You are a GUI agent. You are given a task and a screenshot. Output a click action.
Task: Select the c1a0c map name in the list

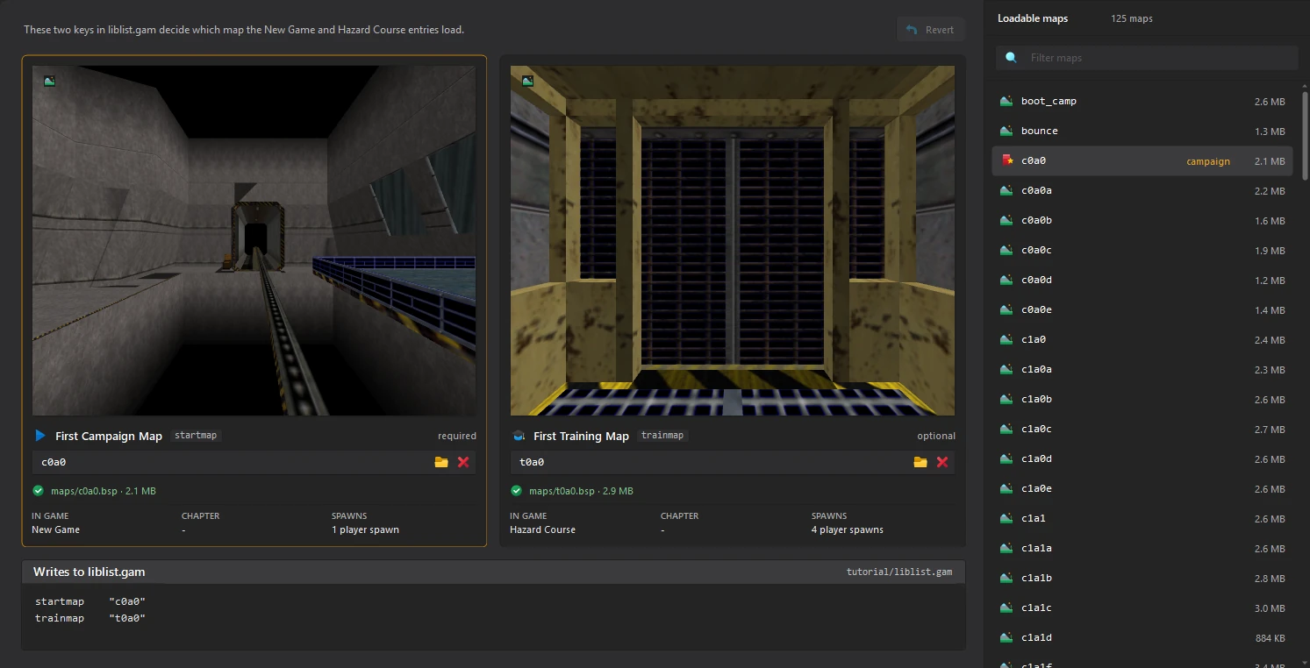[x=1036, y=430]
